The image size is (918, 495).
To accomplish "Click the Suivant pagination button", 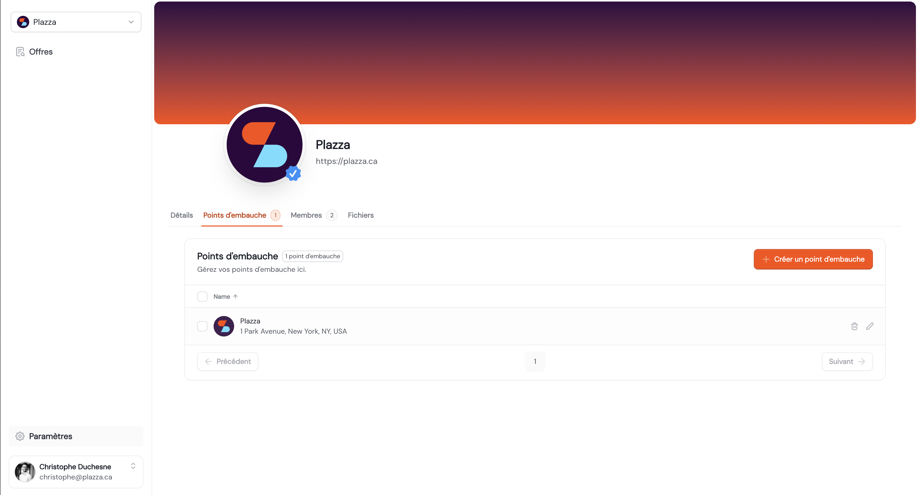I will tap(847, 362).
